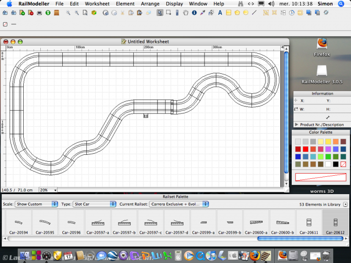Open the Worksheet menu
351x263 pixels.
[97, 4]
